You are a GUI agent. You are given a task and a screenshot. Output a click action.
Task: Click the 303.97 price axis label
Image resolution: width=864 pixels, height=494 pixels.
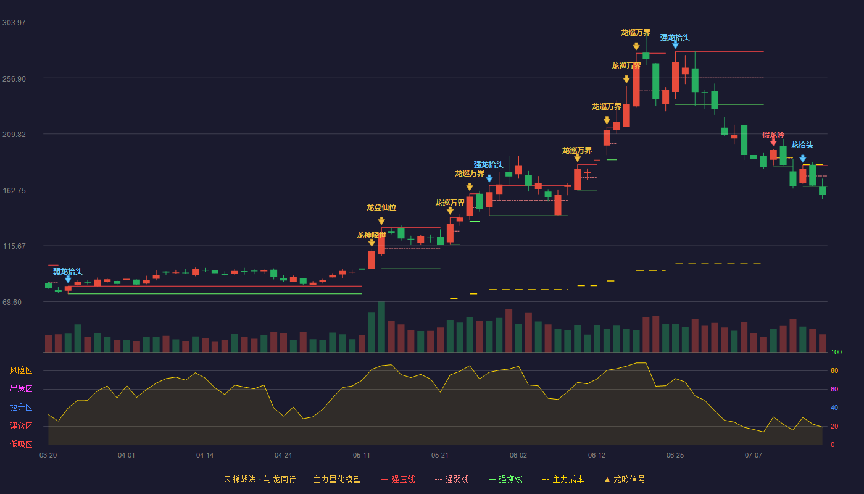coord(14,22)
